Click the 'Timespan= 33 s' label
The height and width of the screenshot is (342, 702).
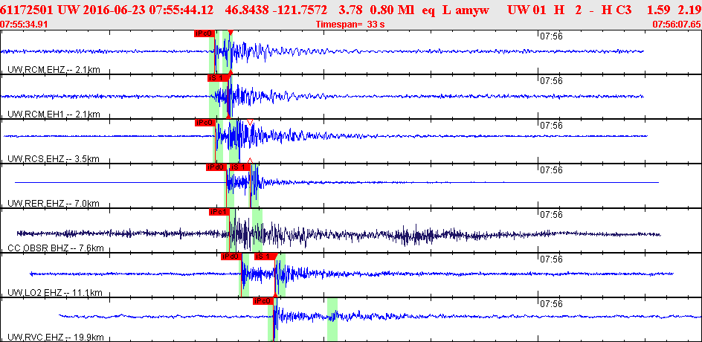coord(350,25)
